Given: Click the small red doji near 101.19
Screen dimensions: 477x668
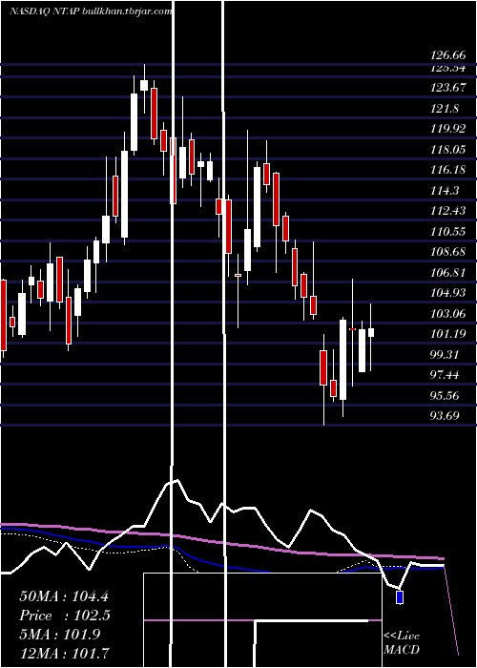Looking at the screenshot, I should click(352, 329).
